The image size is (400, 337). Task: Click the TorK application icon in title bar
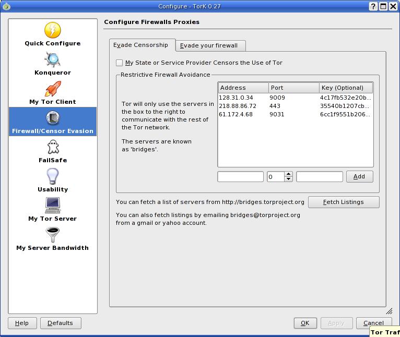(x=6, y=6)
